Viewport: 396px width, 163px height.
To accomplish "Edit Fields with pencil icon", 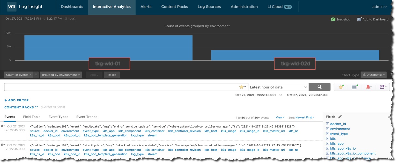I will pyautogui.click(x=340, y=117).
